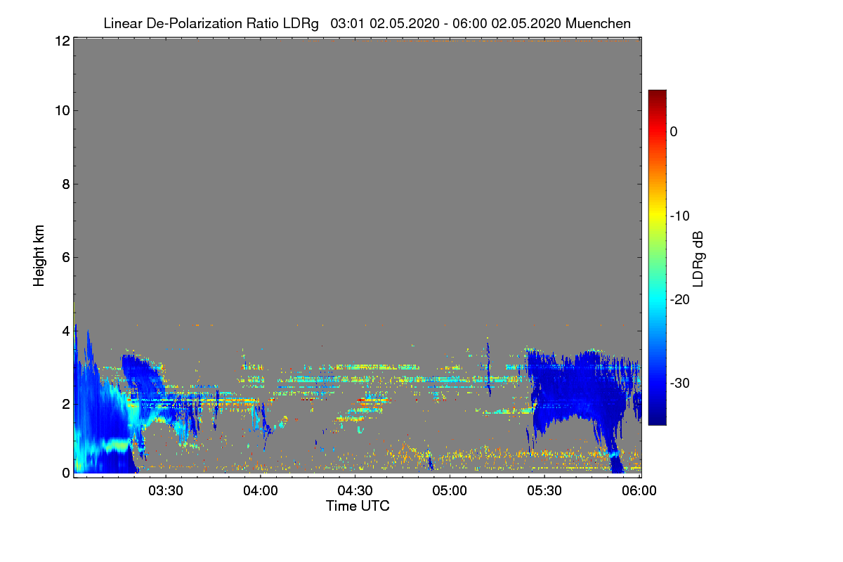The height and width of the screenshot is (562, 843).
Task: Click the height tick label 2
Action: point(65,403)
